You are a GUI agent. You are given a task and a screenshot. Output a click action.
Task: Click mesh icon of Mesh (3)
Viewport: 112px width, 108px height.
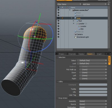(x=75, y=32)
